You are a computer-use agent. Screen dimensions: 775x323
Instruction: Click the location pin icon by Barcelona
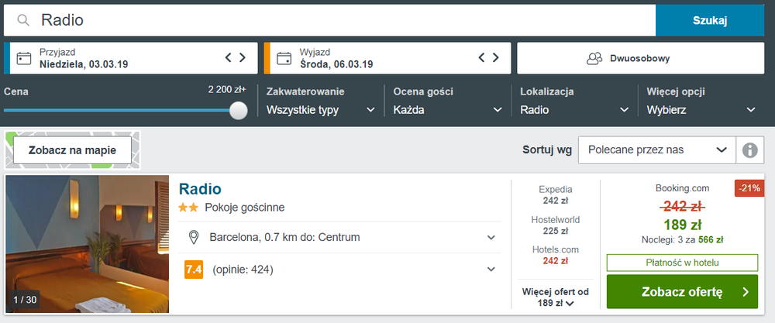pos(195,238)
